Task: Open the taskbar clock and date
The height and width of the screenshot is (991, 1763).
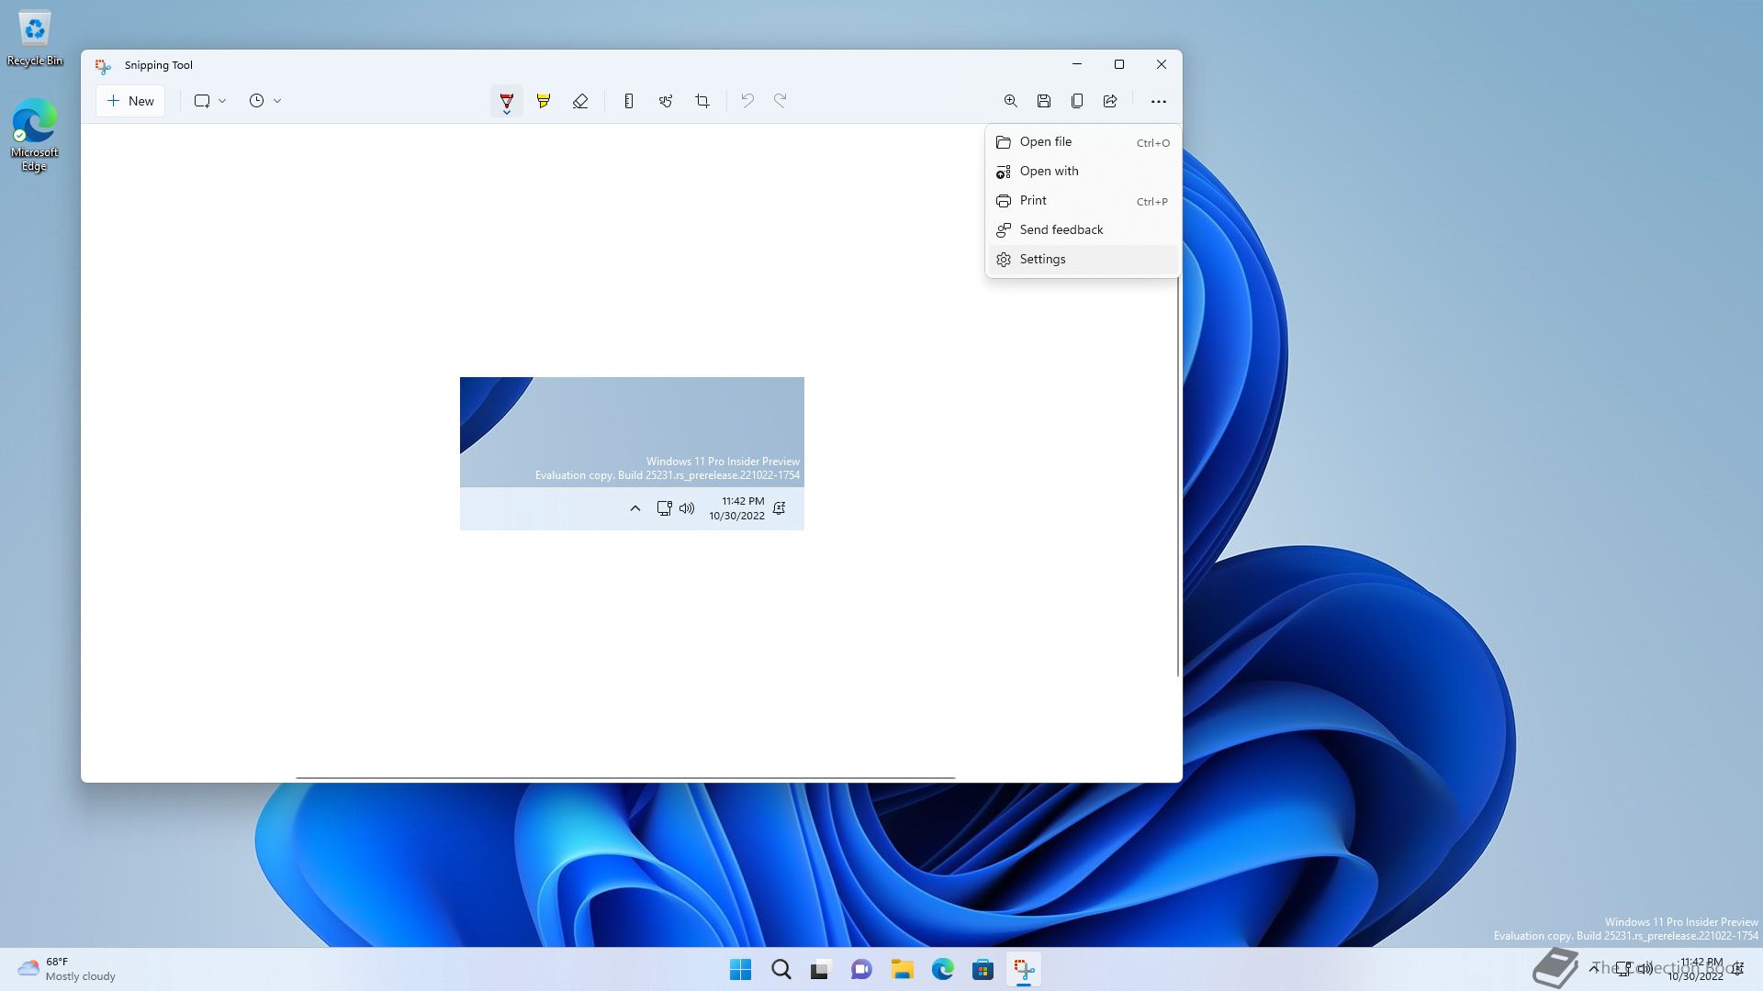Action: (1695, 969)
